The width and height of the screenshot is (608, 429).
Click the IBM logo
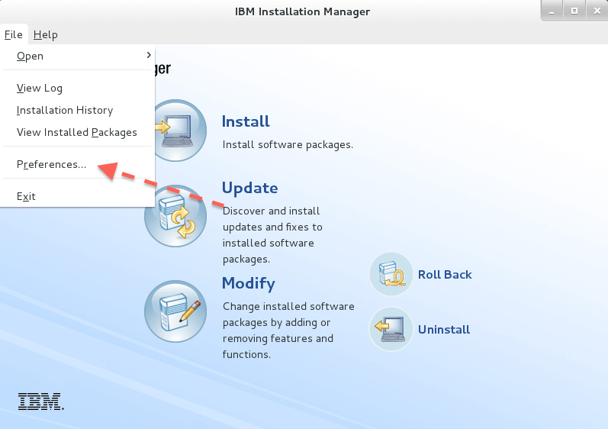coord(40,402)
